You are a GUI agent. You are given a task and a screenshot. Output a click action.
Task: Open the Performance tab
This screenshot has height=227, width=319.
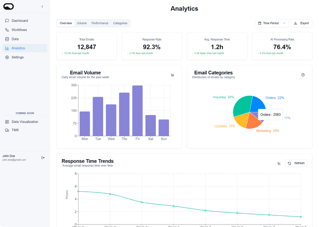coord(100,23)
